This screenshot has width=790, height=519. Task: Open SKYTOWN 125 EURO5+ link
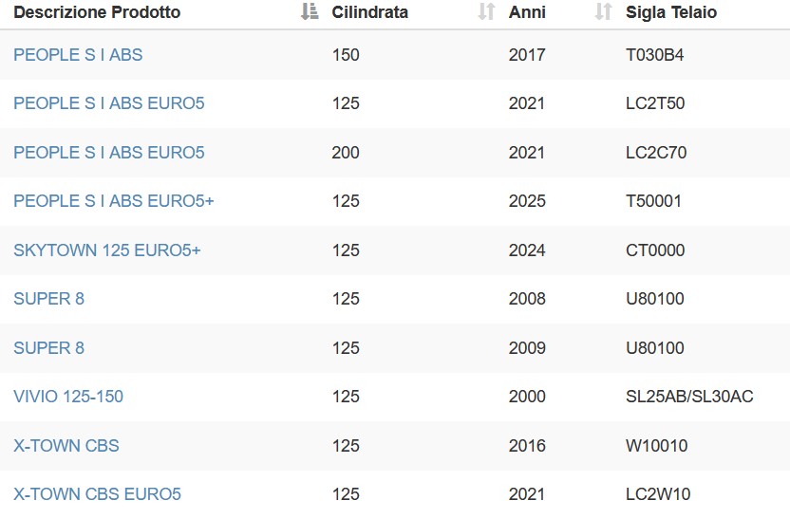pos(106,250)
